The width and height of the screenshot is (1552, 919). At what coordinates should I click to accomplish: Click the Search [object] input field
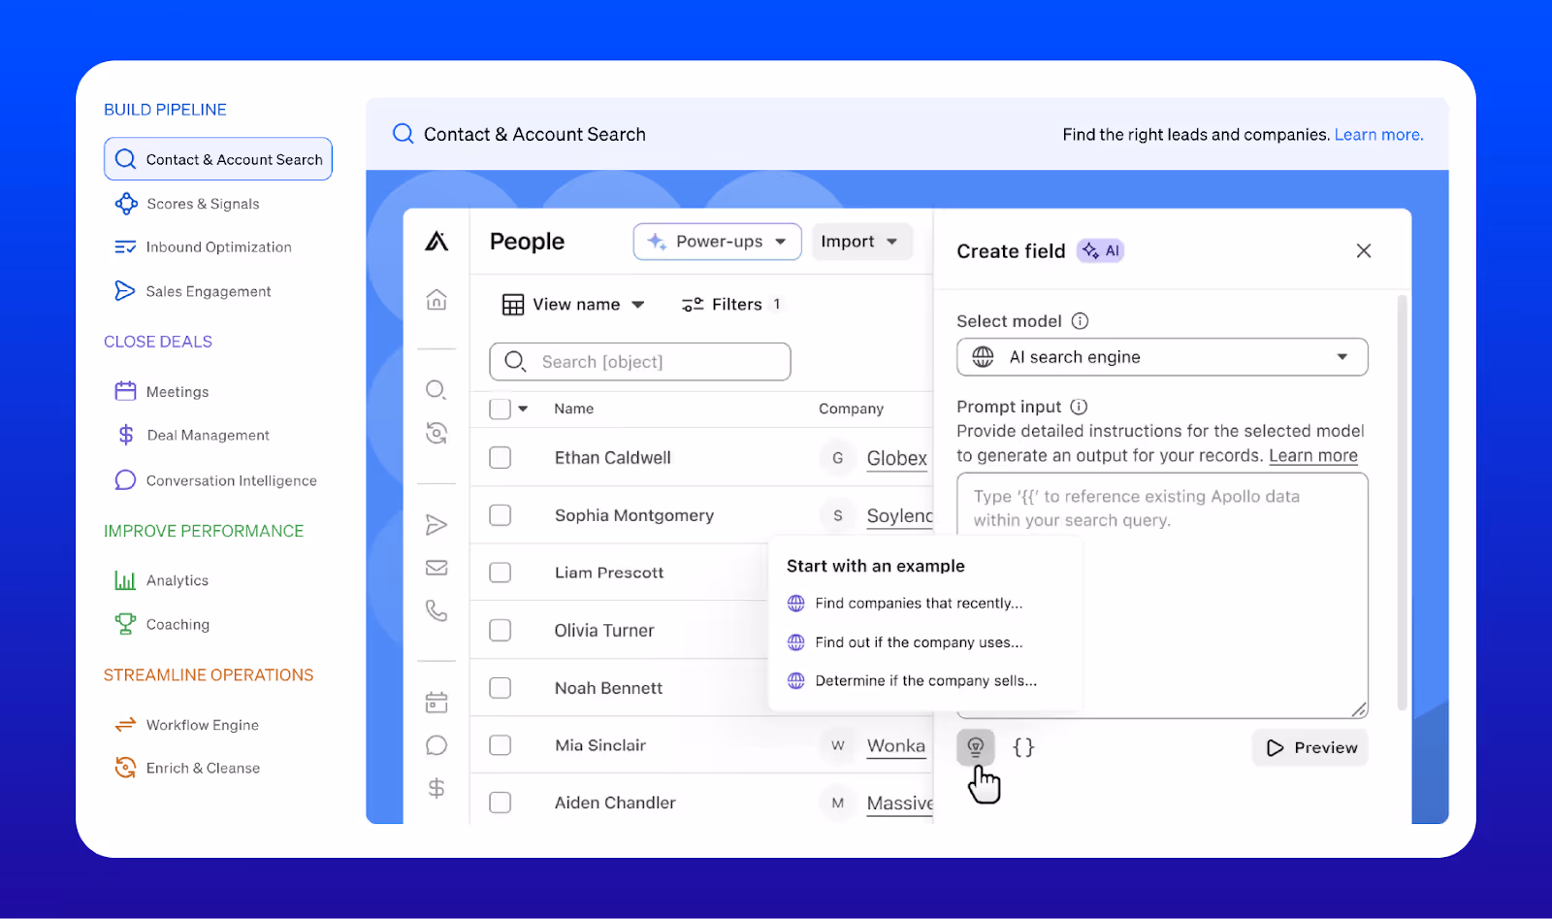click(x=640, y=362)
